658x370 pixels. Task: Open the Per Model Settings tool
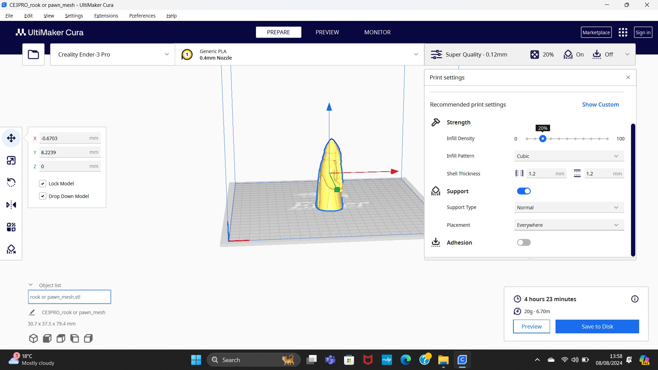(x=11, y=227)
